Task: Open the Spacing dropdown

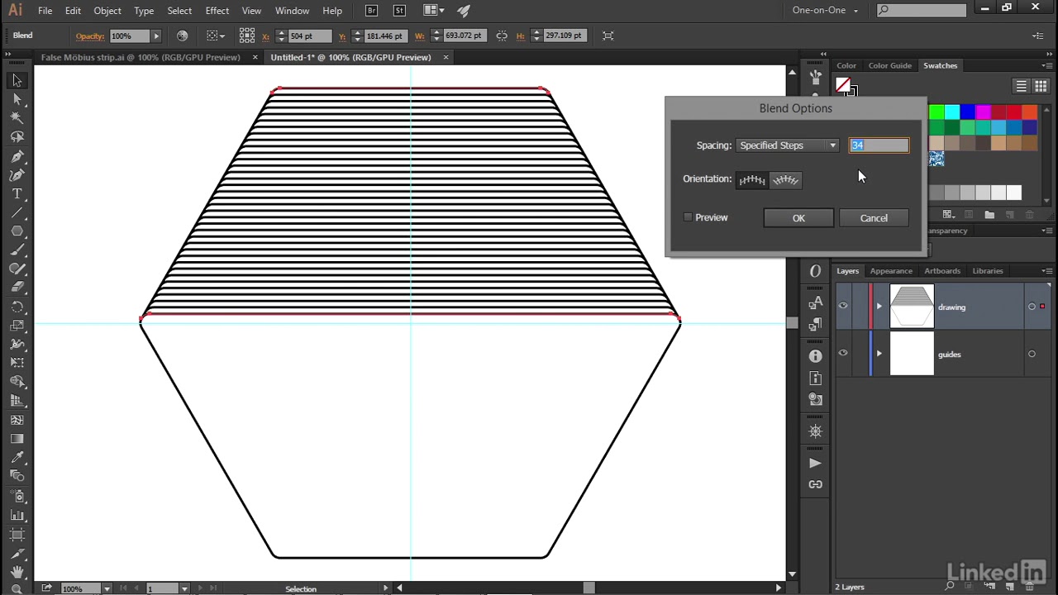Action: click(788, 145)
